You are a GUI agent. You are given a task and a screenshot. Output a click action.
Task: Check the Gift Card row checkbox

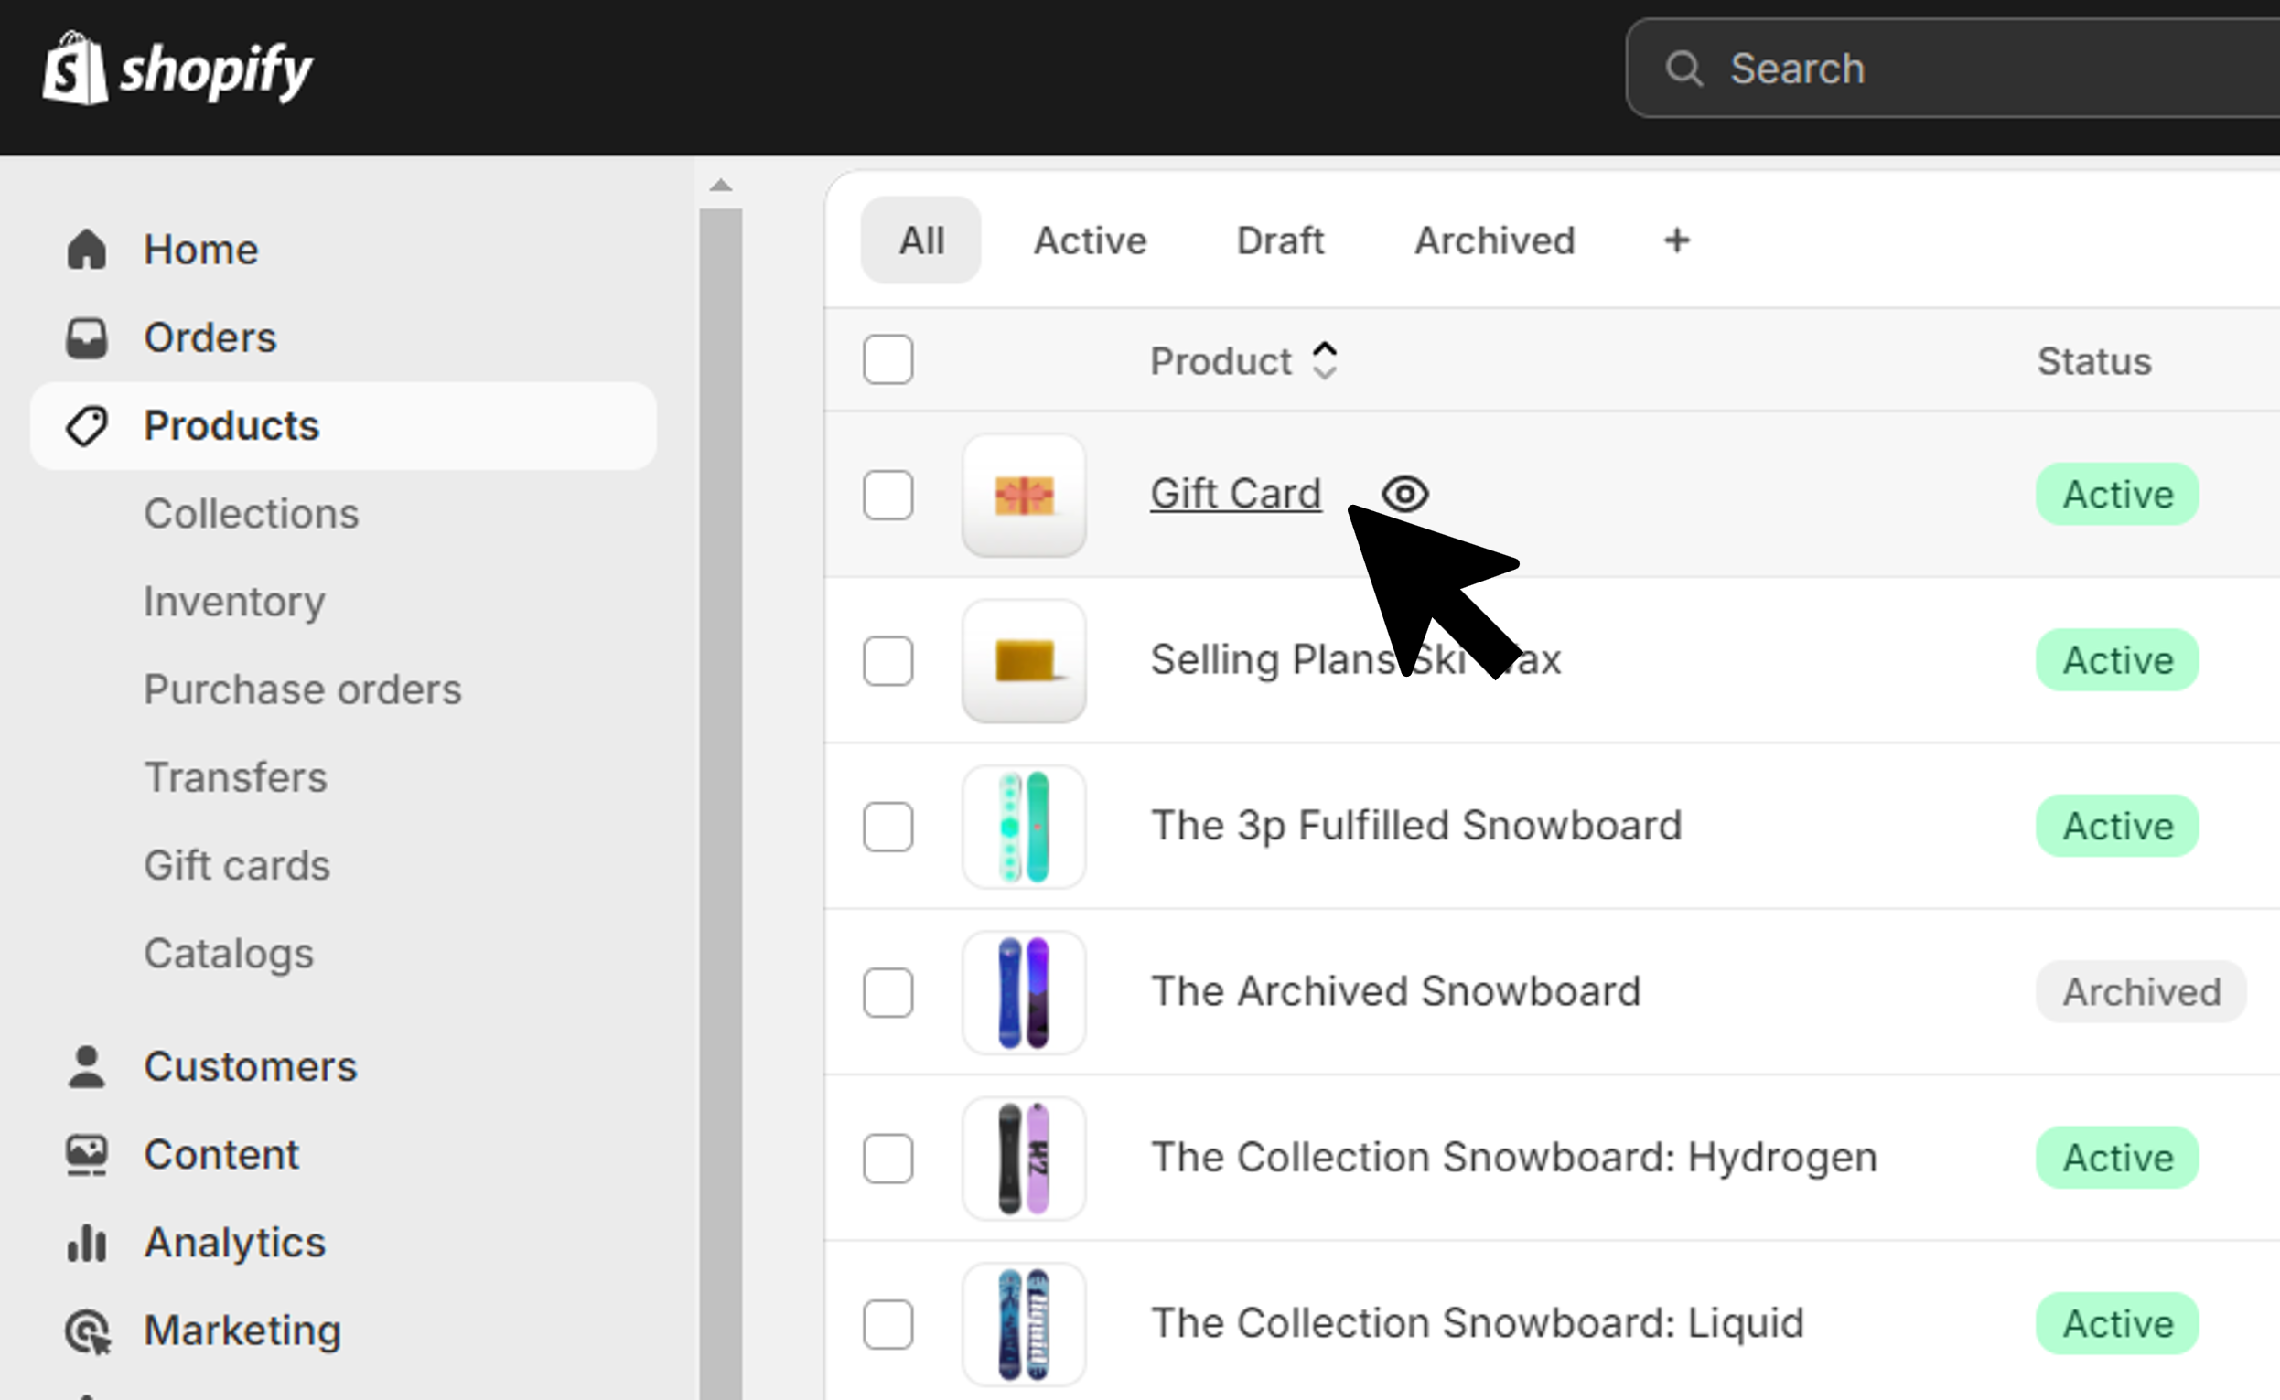coord(887,495)
